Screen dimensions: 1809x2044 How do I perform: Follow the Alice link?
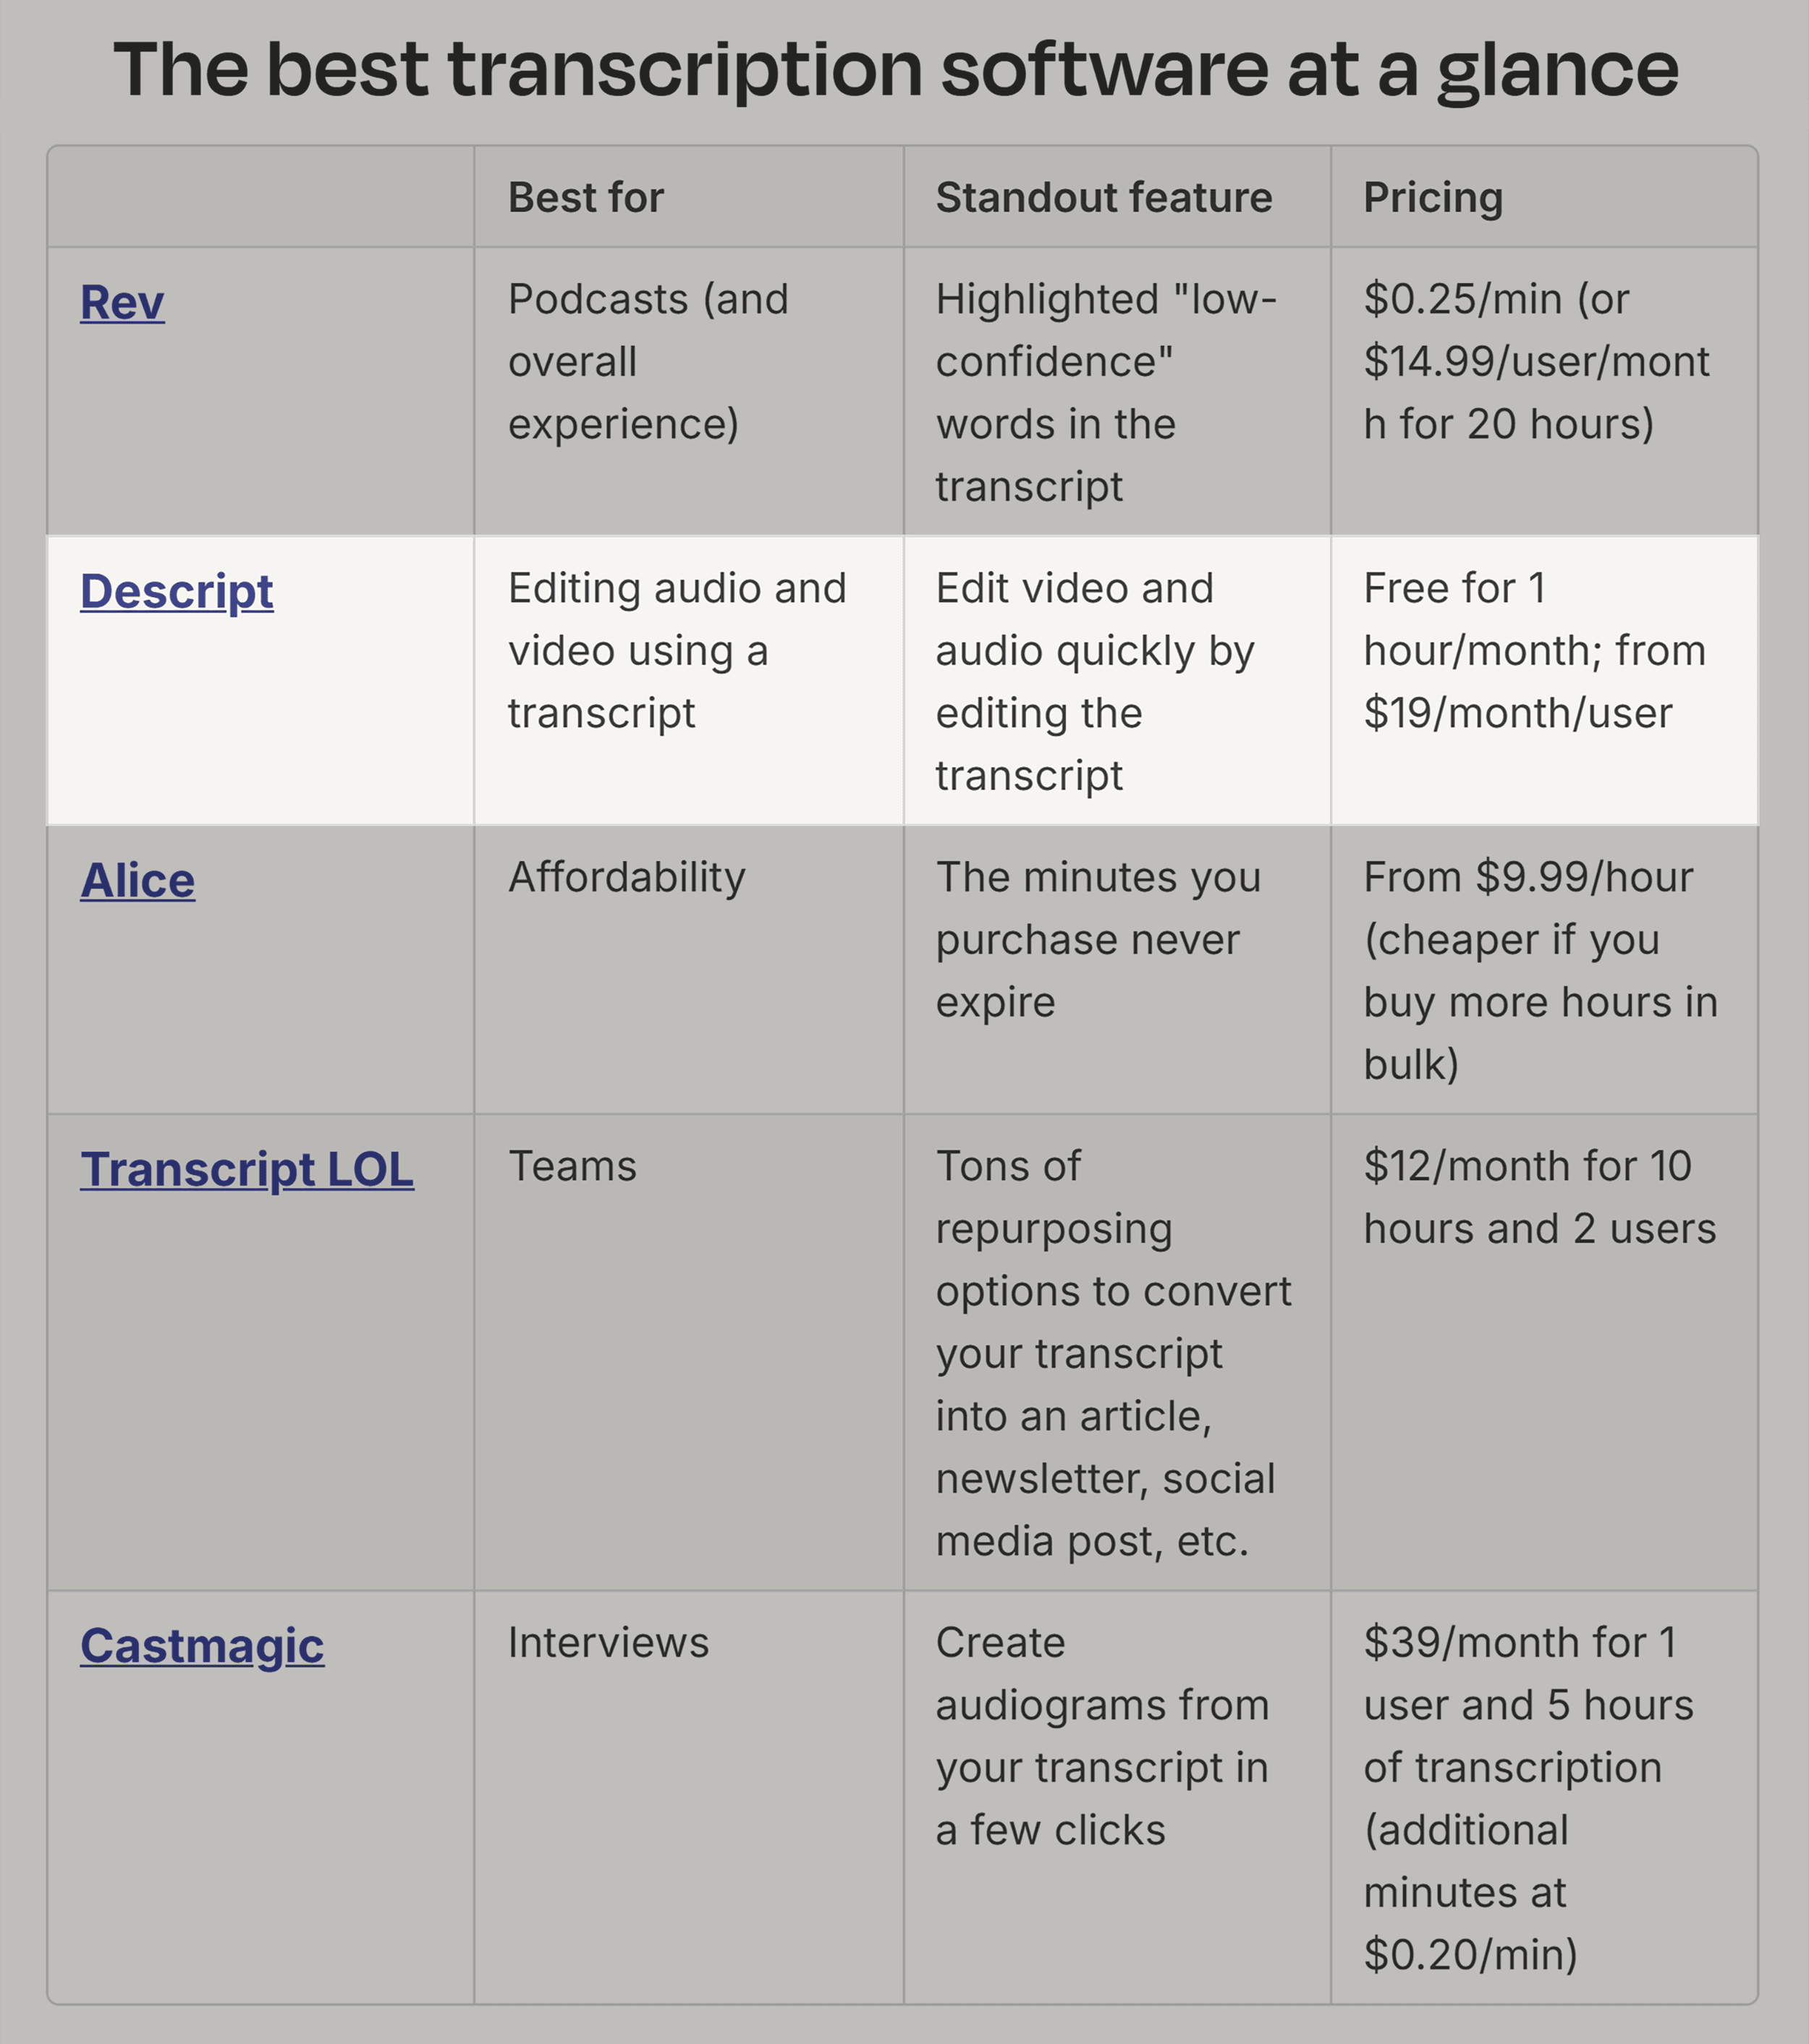pyautogui.click(x=137, y=880)
